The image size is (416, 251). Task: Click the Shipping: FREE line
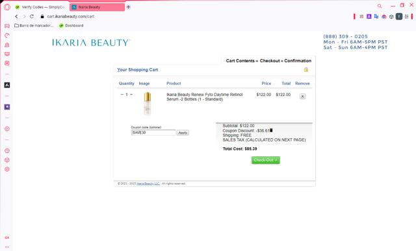click(237, 136)
